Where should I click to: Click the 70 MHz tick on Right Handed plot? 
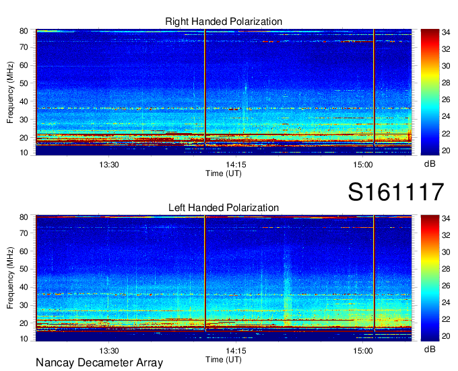pos(24,47)
